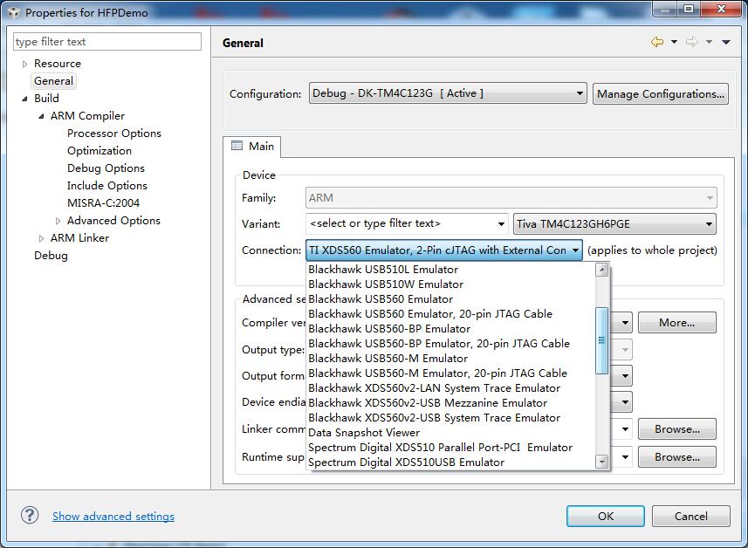
Task: Choose Blackhawk USB510L Emulator
Action: pos(451,270)
